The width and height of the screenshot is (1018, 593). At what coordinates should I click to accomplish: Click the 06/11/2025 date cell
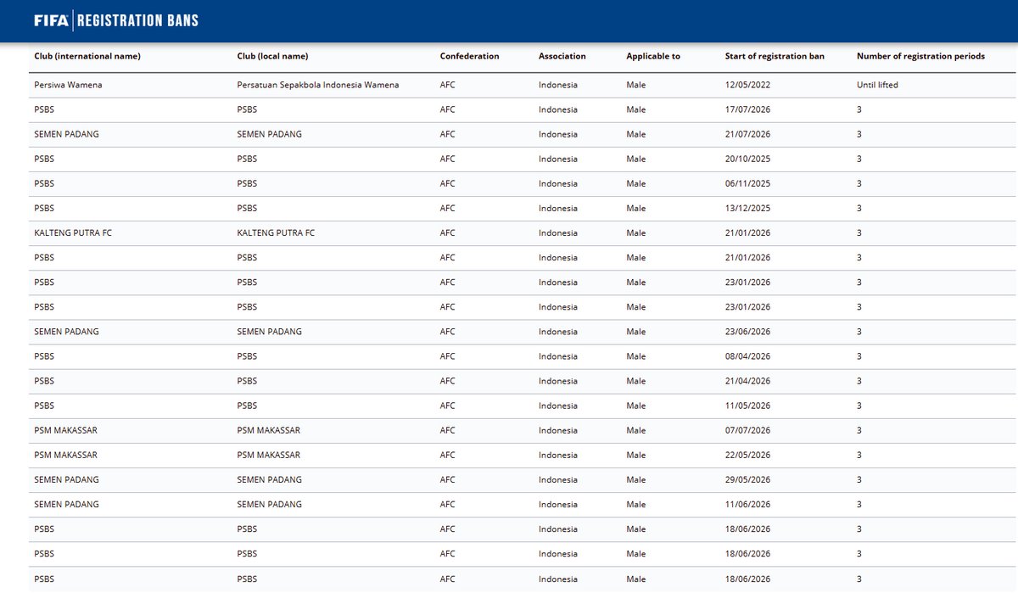pos(747,183)
